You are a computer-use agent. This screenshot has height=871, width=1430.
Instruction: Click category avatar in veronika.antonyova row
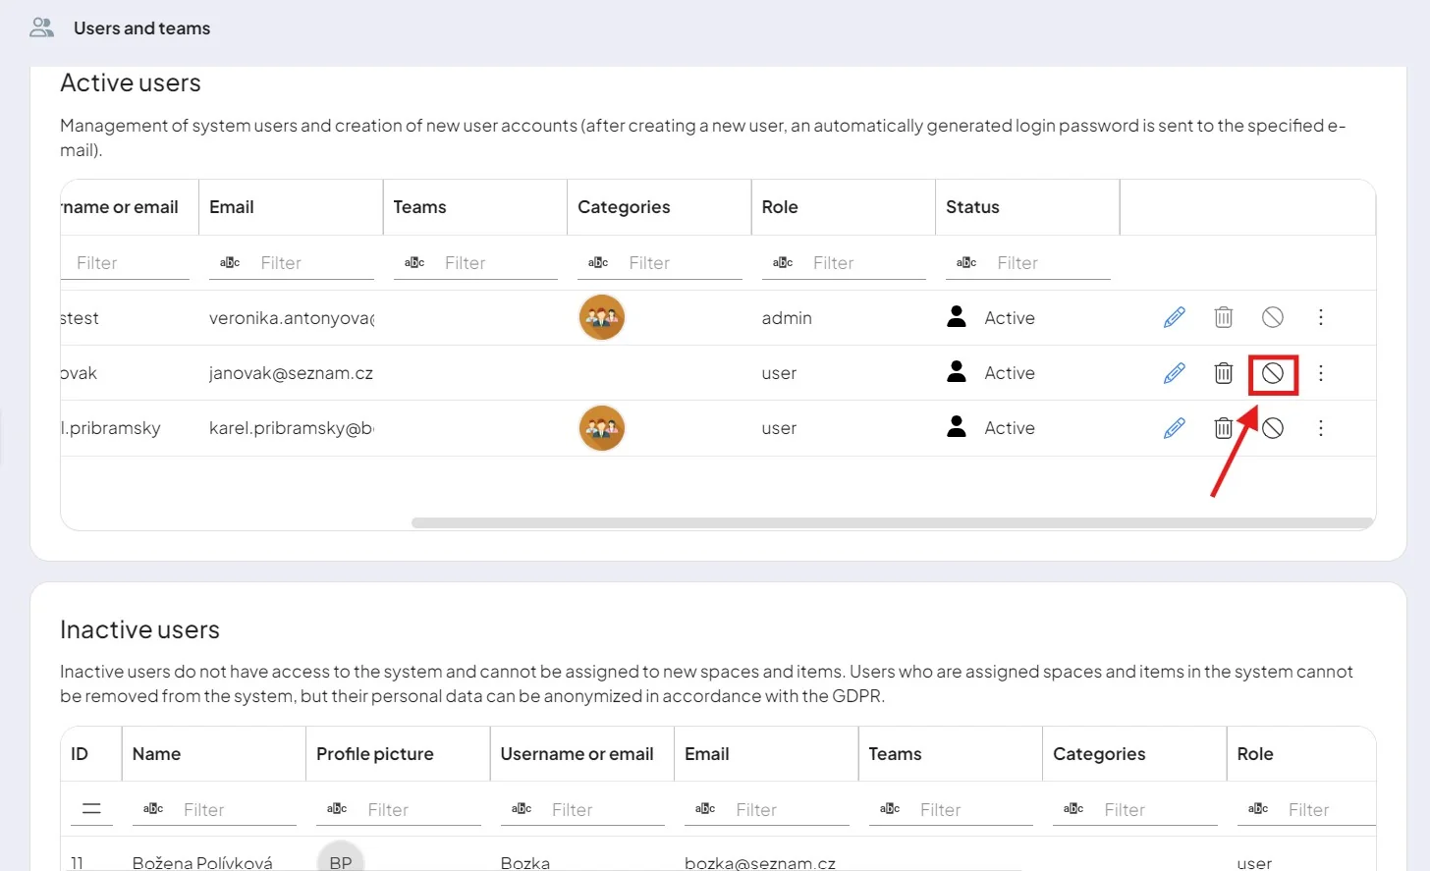tap(602, 317)
